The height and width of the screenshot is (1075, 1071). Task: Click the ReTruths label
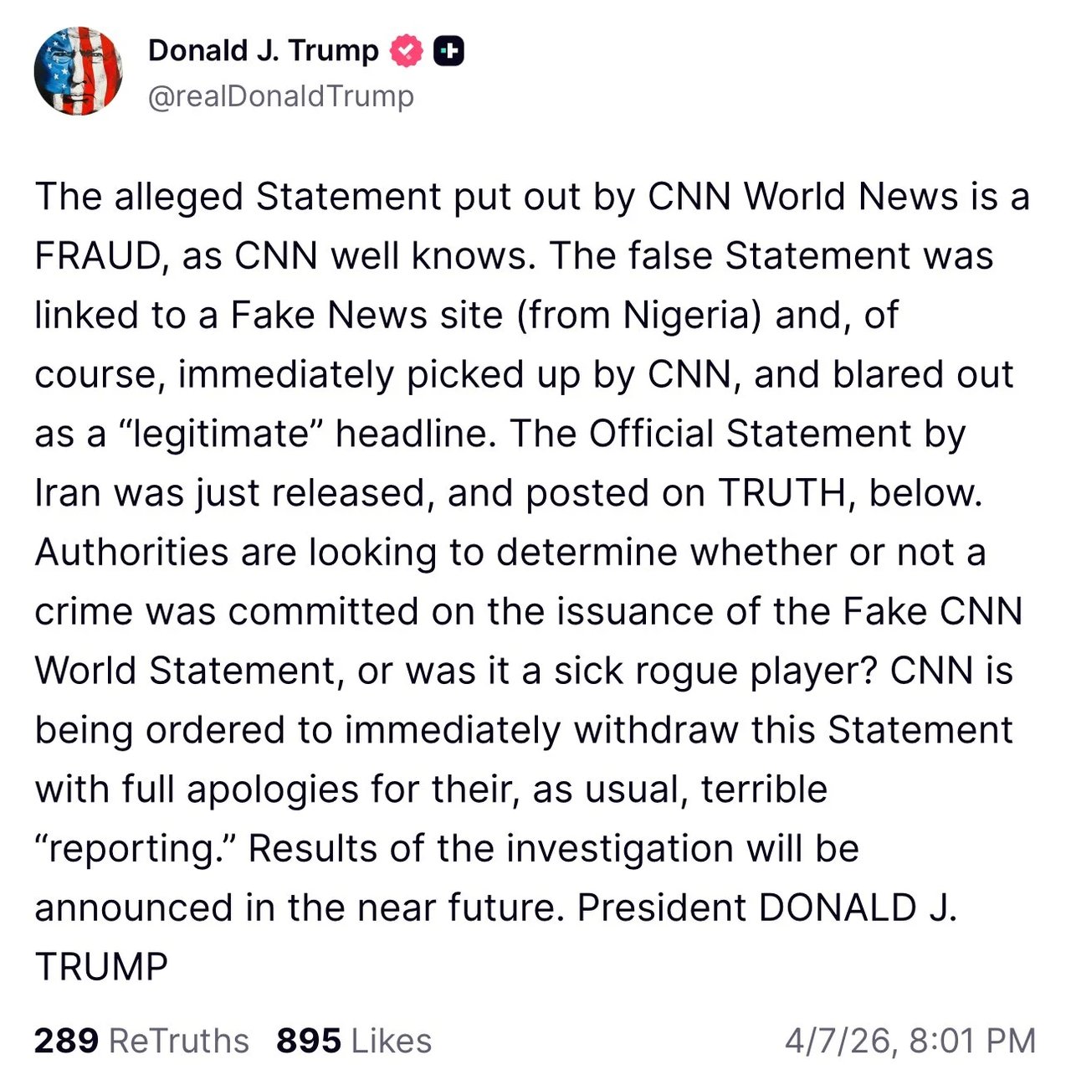(x=179, y=1041)
